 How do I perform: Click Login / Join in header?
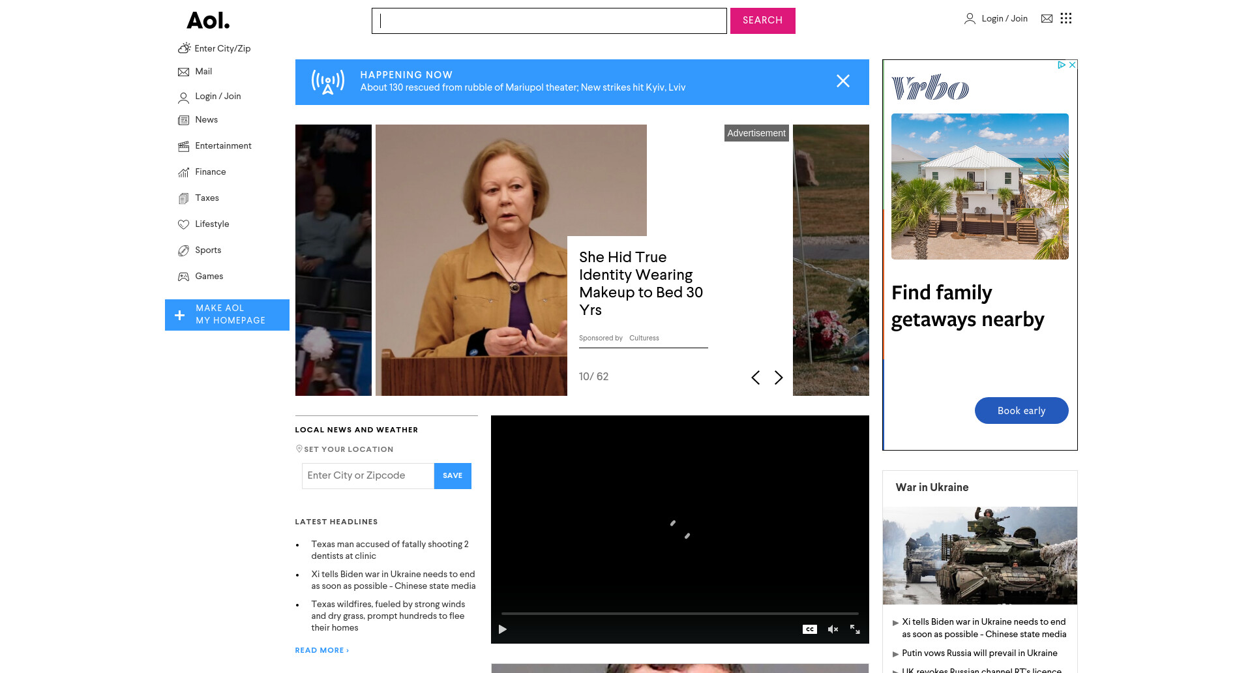click(x=1004, y=19)
